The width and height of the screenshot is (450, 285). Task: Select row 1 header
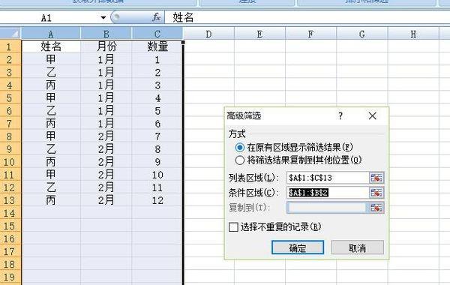click(10, 46)
